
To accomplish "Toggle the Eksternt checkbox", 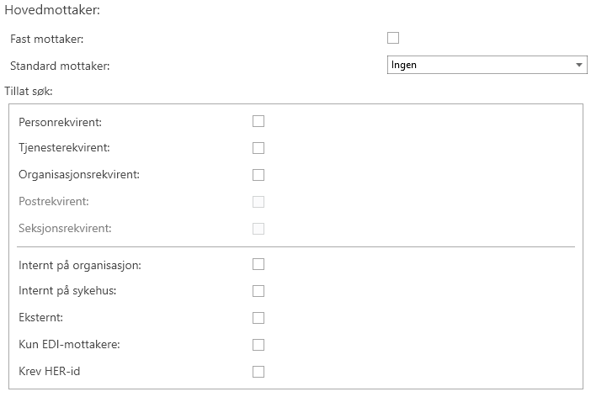I will coord(258,318).
